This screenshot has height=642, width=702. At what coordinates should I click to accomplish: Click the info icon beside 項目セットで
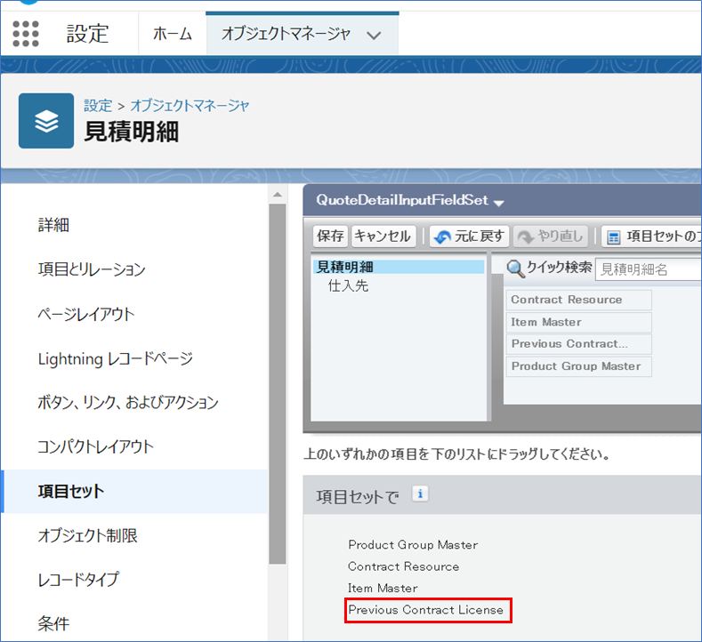421,494
